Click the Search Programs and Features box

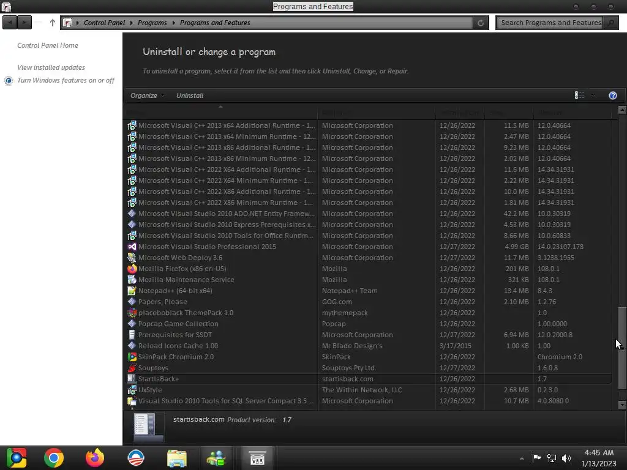tap(550, 23)
